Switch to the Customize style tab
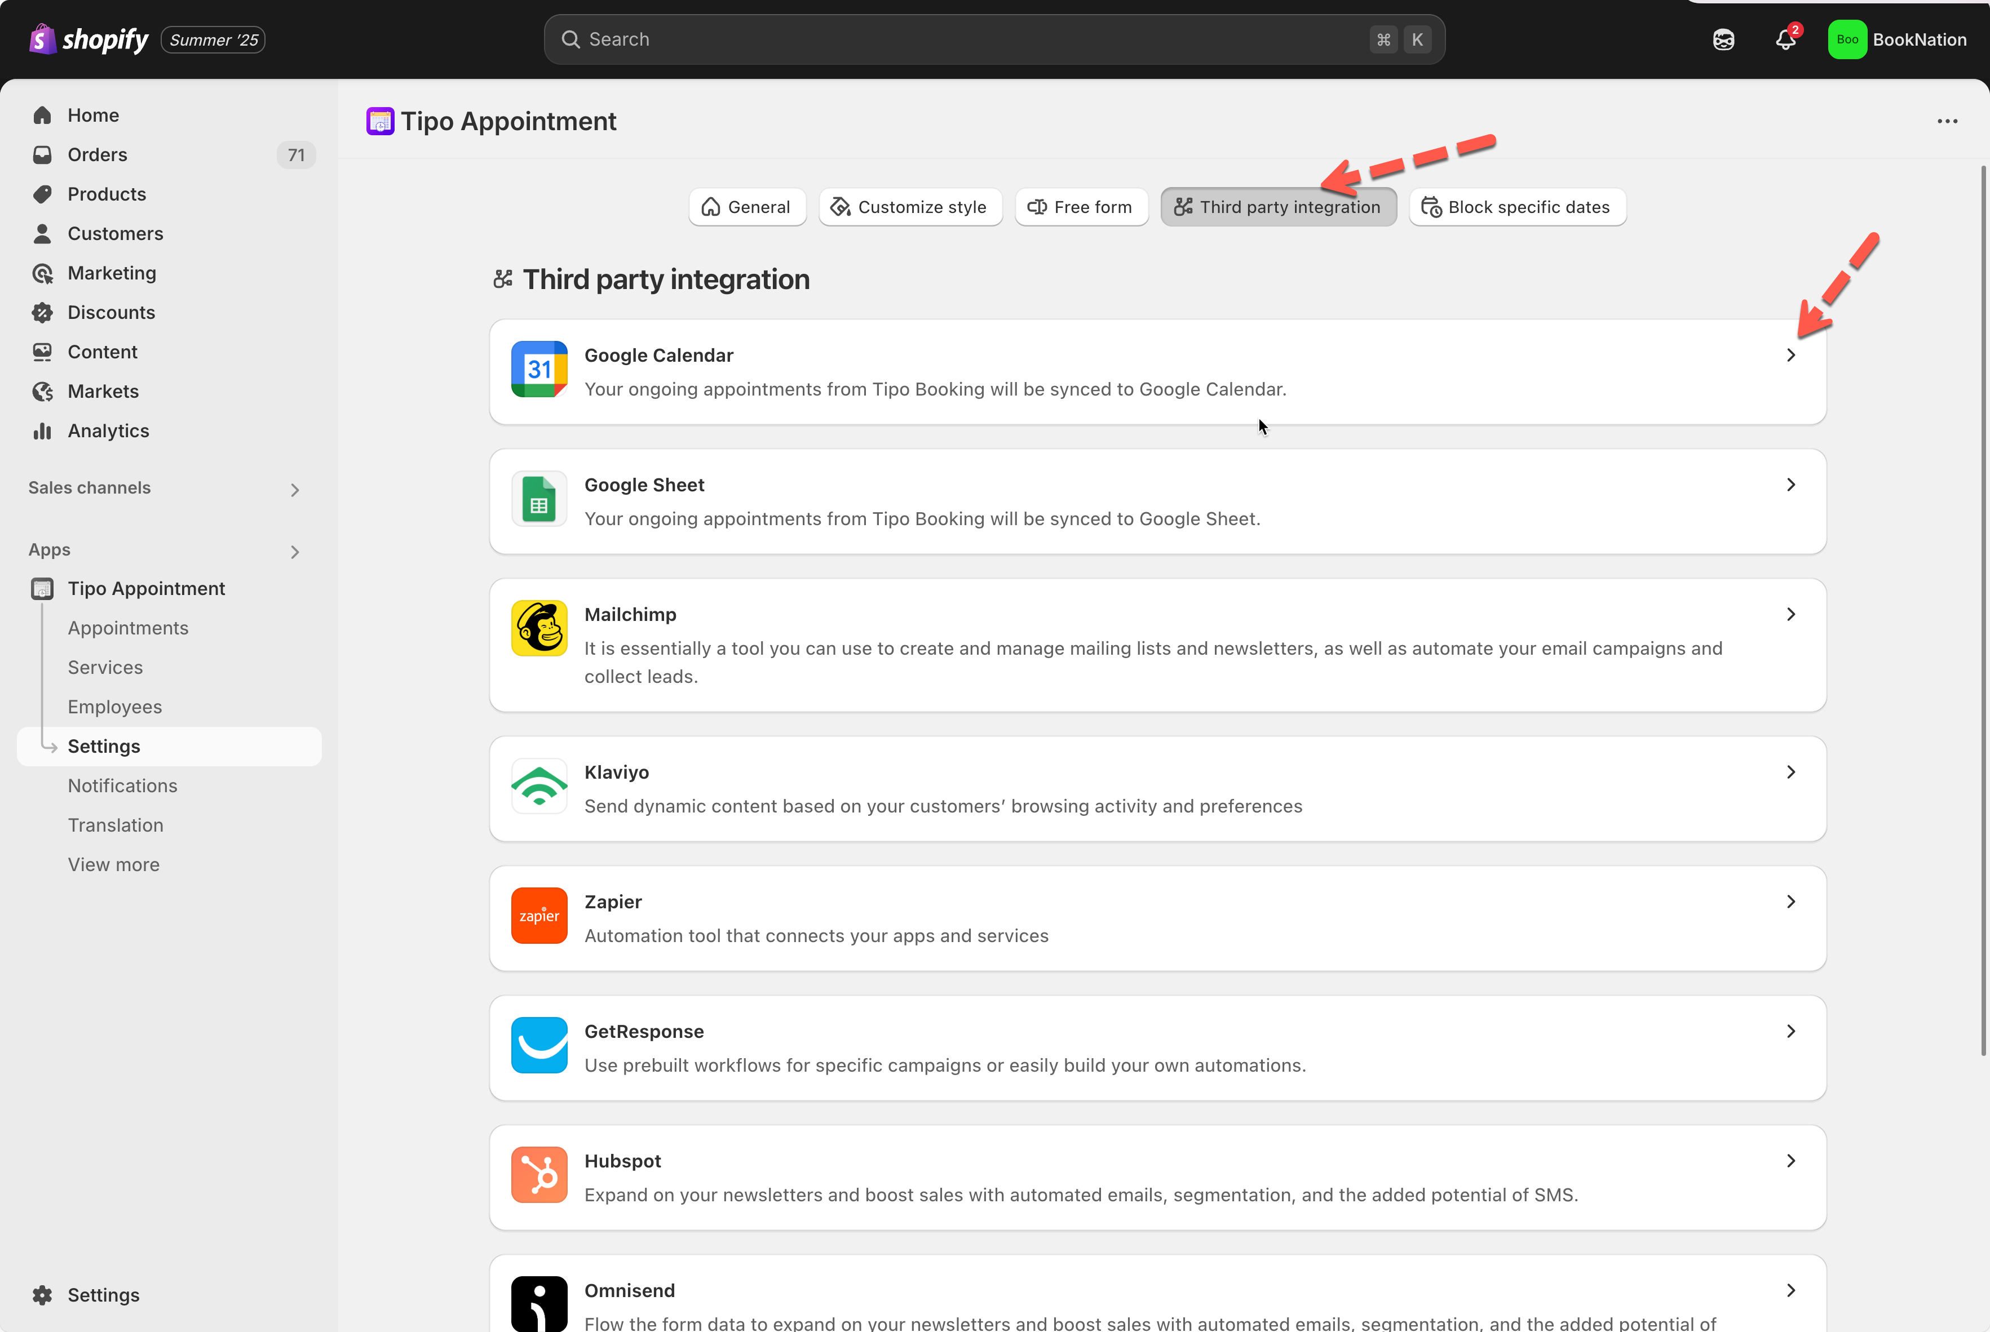1990x1332 pixels. click(x=910, y=207)
